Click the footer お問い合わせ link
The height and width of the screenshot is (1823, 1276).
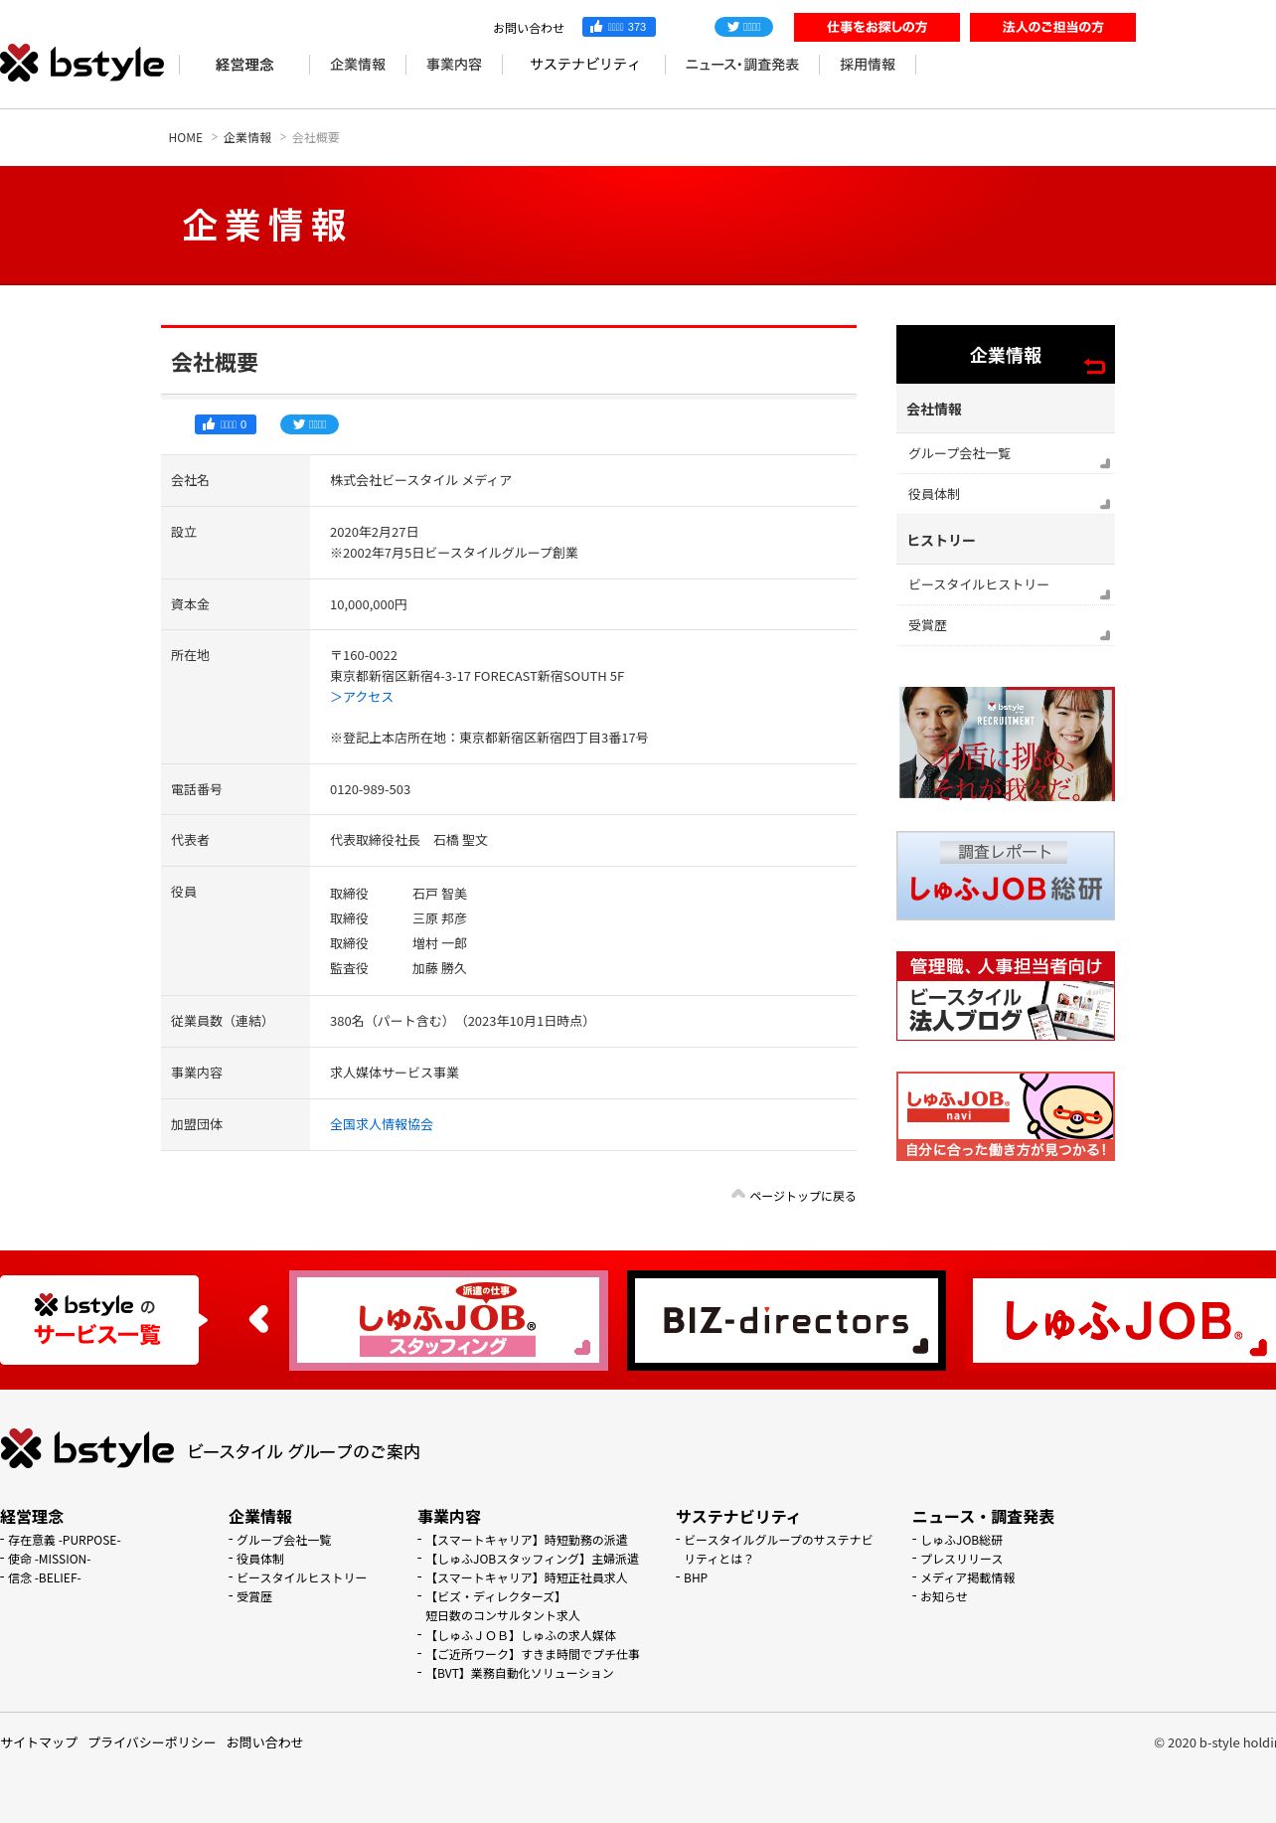264,1741
